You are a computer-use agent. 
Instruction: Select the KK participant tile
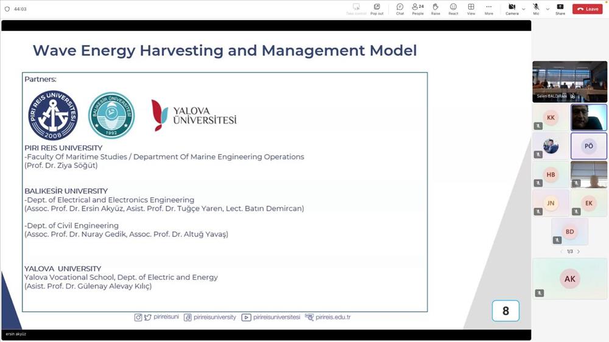point(551,117)
